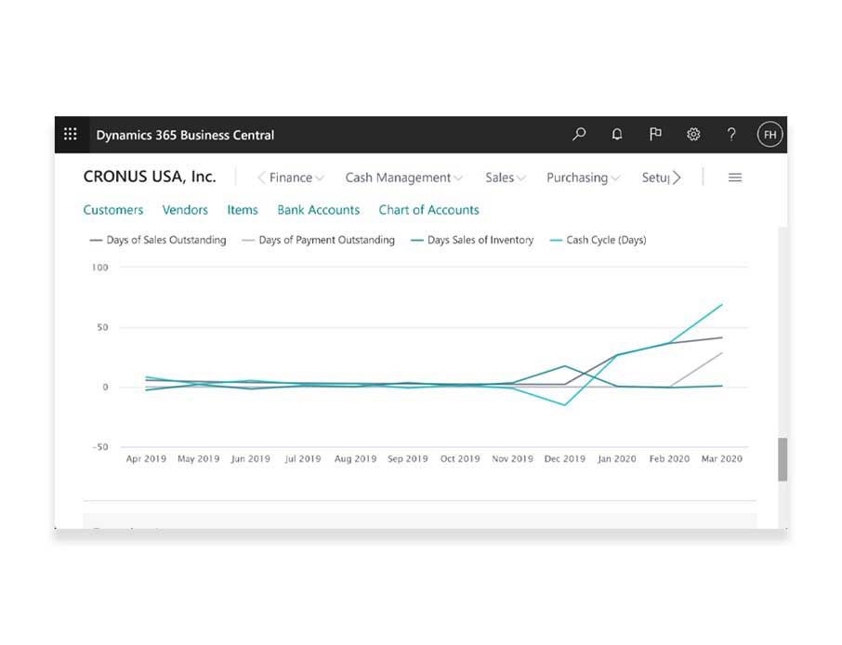Open search with the magnifying glass icon
Image resolution: width=842 pixels, height=645 pixels.
579,134
